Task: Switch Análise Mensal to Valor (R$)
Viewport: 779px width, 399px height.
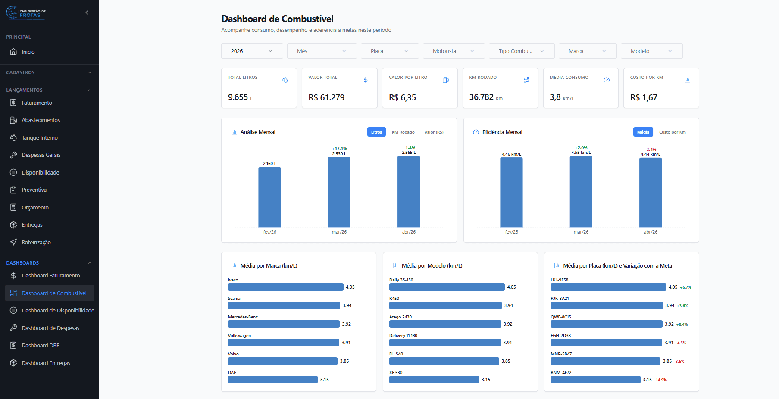Action: (x=434, y=132)
